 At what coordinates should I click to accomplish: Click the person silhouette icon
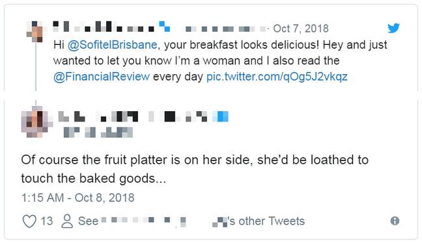click(x=67, y=221)
